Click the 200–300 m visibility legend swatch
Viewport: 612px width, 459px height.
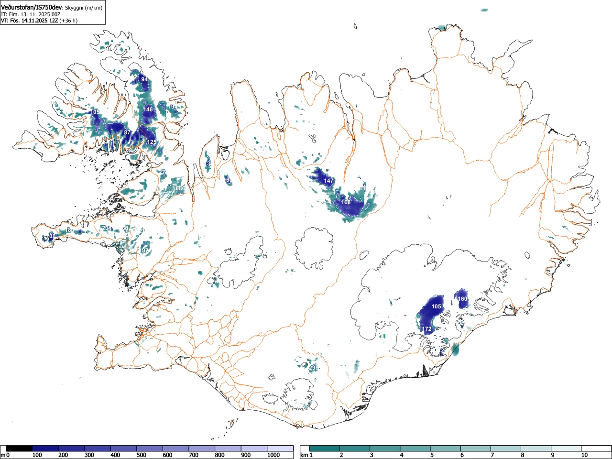pyautogui.click(x=72, y=448)
